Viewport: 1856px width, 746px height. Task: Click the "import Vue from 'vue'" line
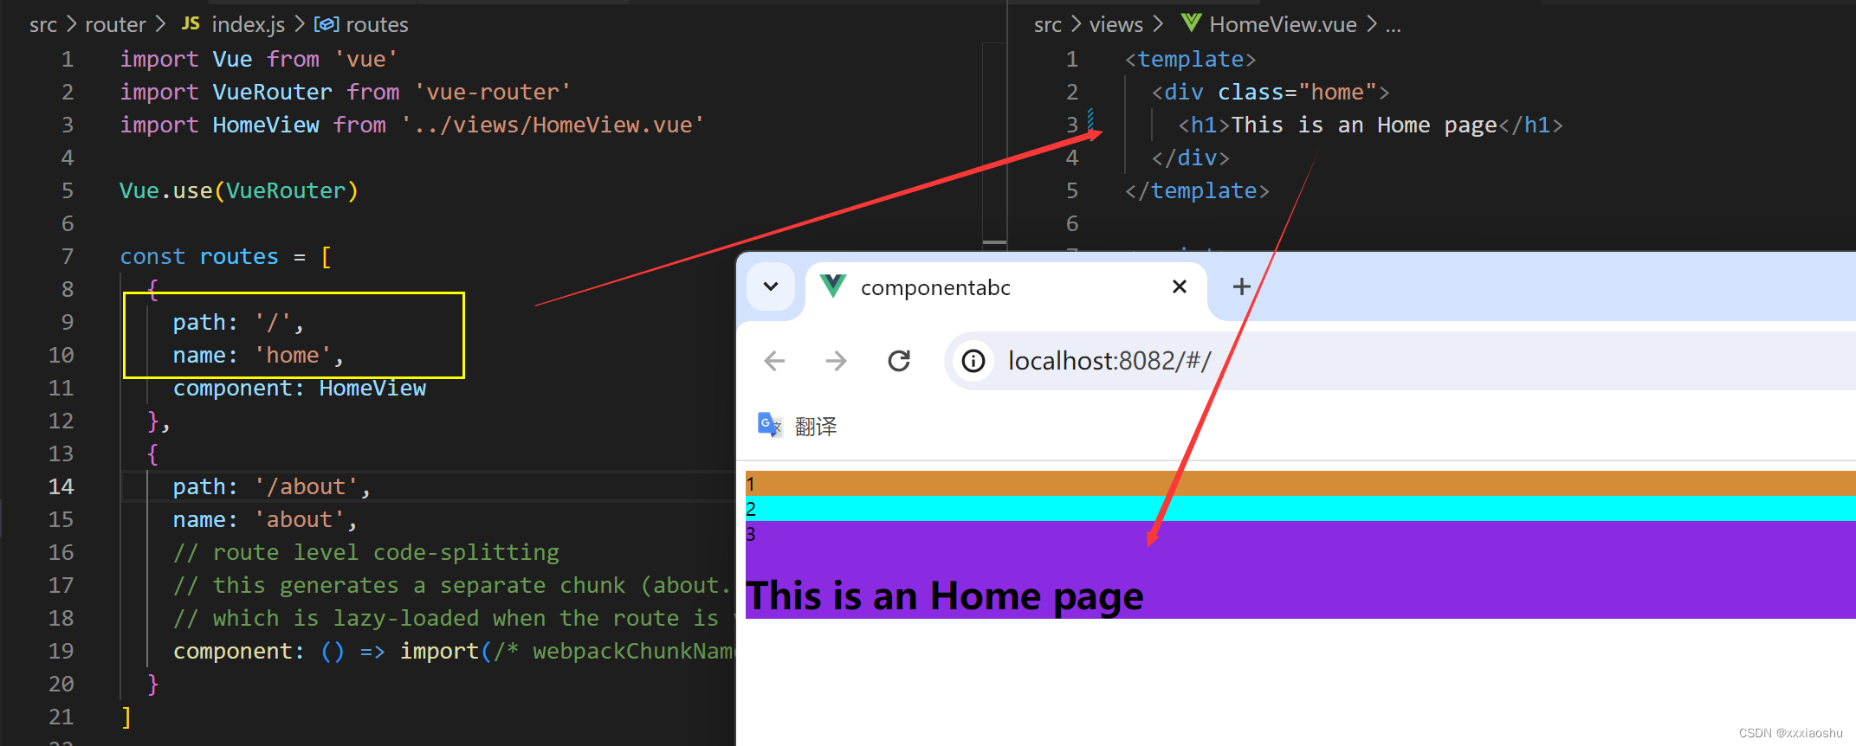coord(258,59)
